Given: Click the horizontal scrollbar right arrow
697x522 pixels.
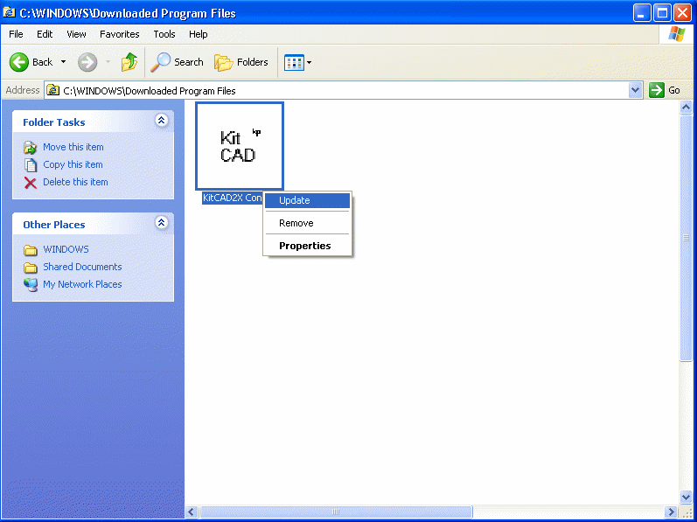Looking at the screenshot, I should [671, 512].
